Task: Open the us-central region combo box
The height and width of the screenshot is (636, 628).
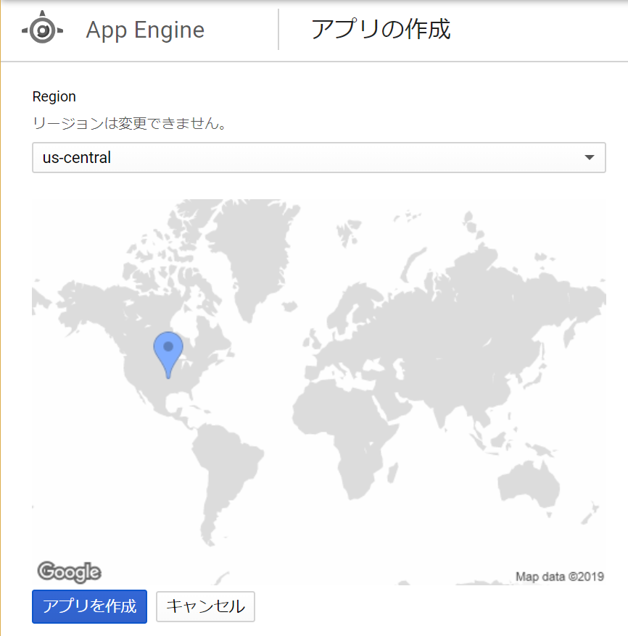Action: (318, 157)
